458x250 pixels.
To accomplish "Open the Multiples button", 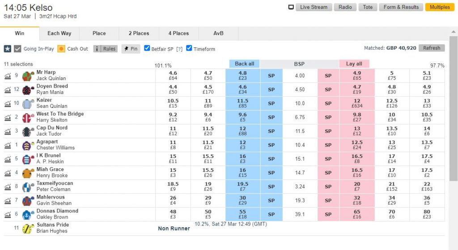I will [439, 7].
